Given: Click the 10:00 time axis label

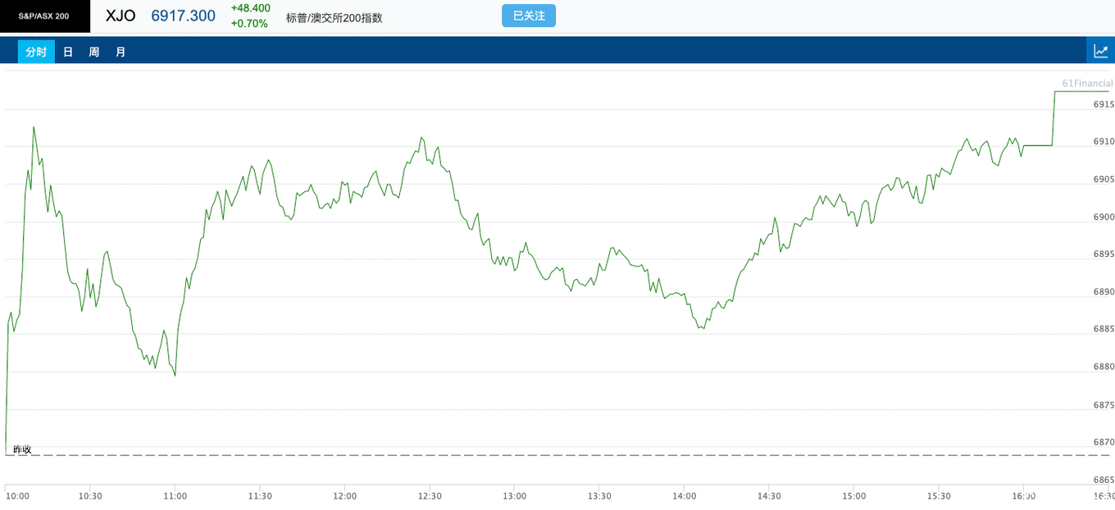Looking at the screenshot, I should coord(17,496).
